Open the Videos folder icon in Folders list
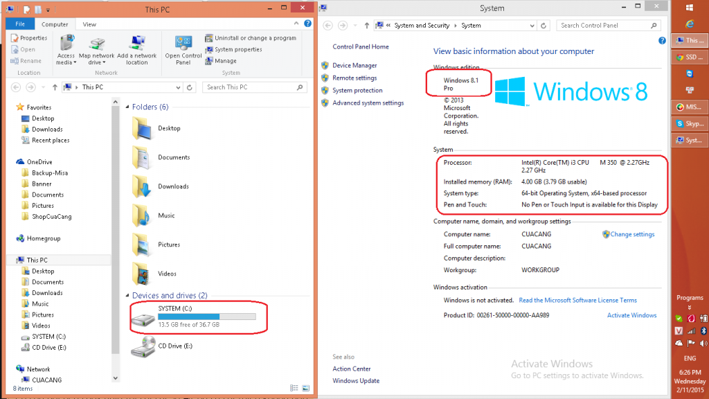 pos(141,274)
